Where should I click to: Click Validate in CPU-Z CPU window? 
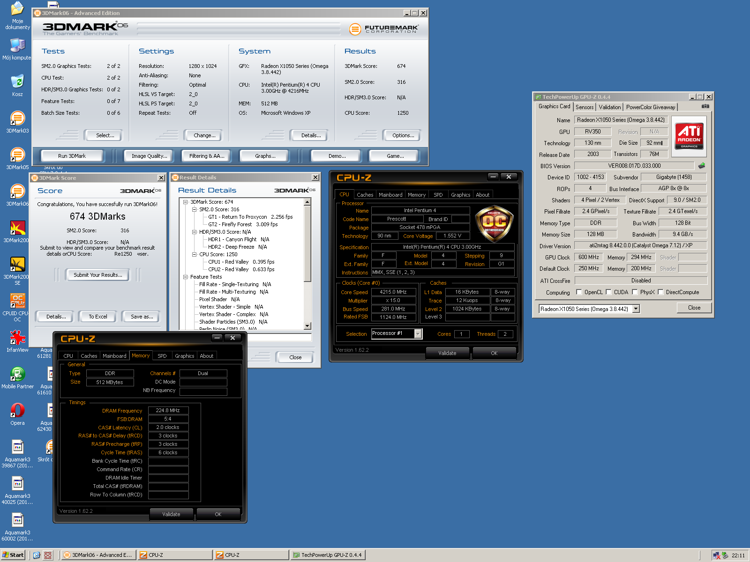coord(447,353)
